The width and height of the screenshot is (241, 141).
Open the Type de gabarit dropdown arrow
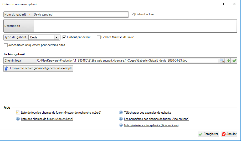click(x=57, y=37)
